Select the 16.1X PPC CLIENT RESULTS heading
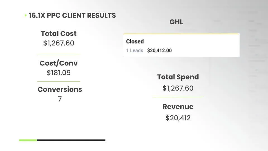Viewport: 268px width, 151px height. click(72, 15)
